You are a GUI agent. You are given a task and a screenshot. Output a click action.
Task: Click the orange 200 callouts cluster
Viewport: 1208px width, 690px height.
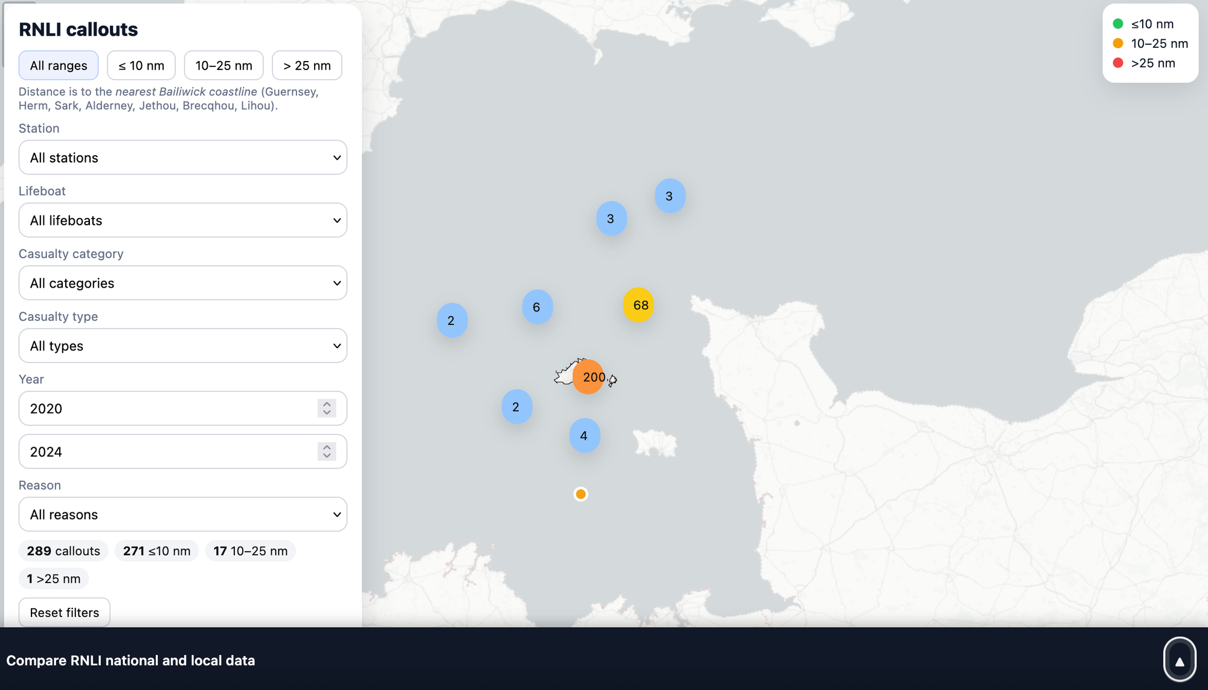tap(588, 377)
